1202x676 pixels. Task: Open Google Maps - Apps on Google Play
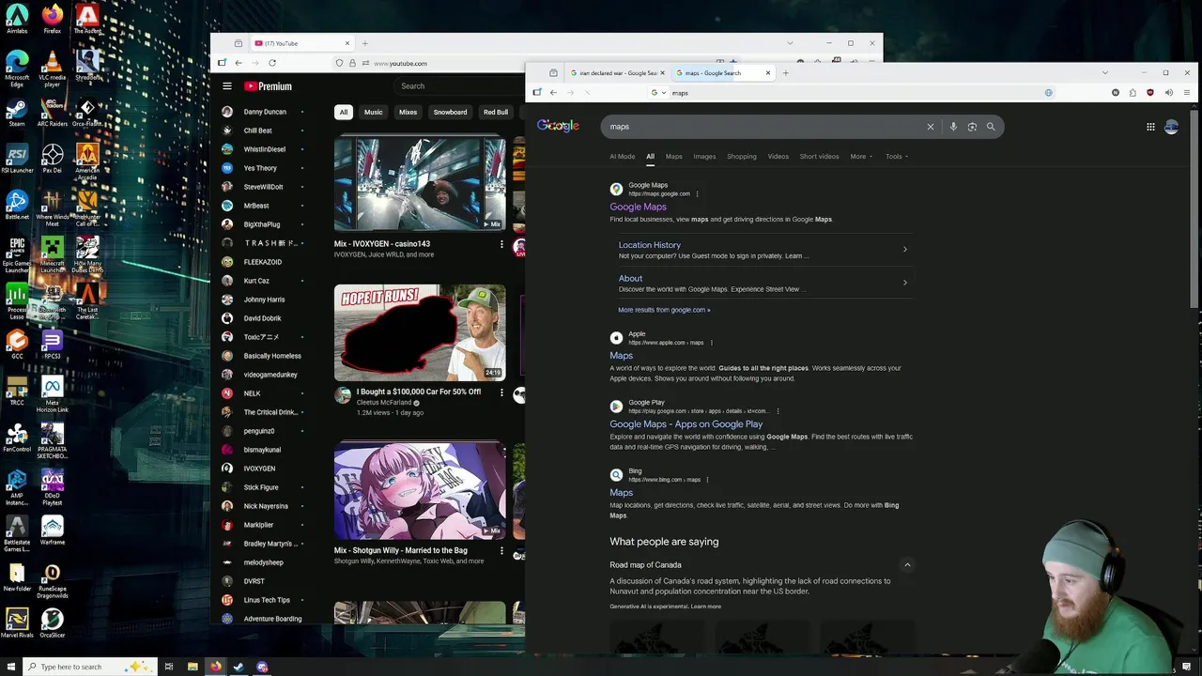[x=686, y=424]
